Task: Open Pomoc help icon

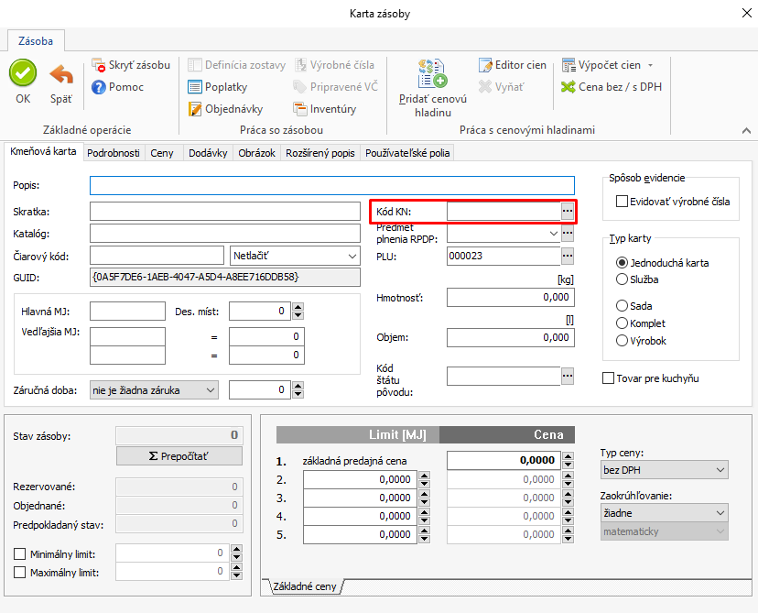Action: (100, 87)
